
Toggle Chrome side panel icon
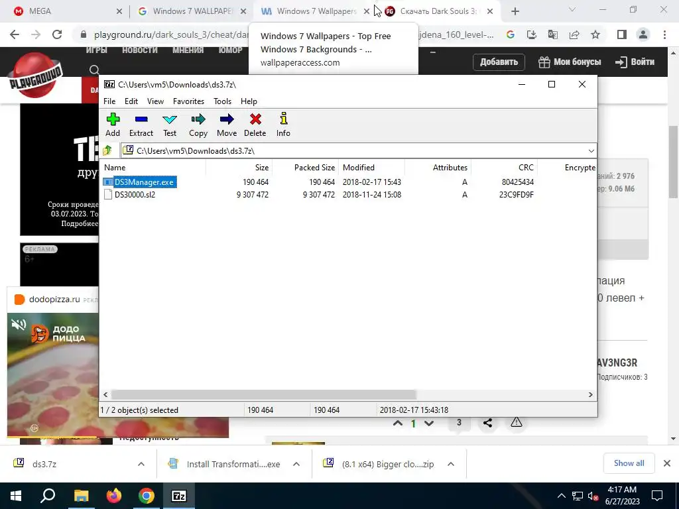pyautogui.click(x=622, y=34)
